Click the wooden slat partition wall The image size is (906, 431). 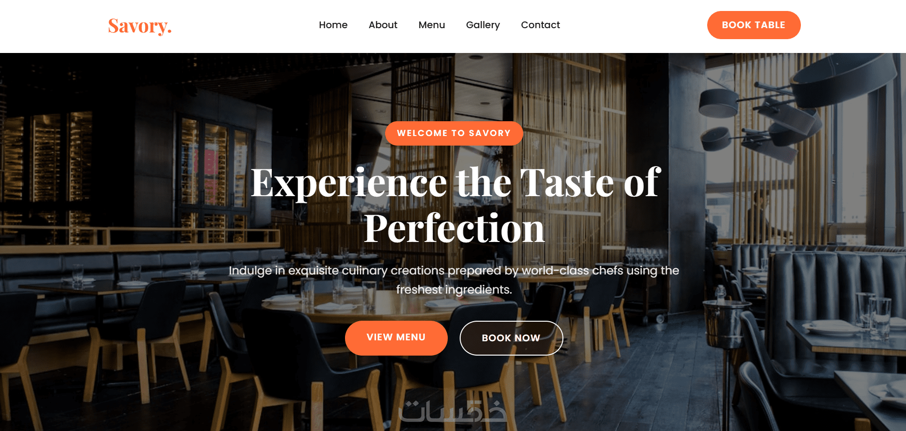569,143
